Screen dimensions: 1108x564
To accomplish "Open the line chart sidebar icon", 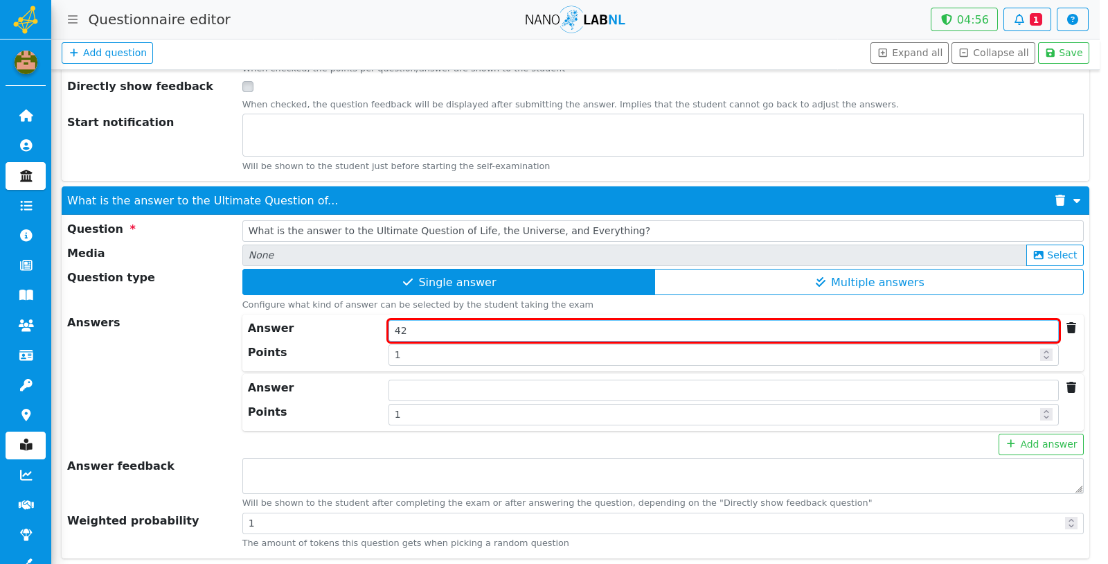I will tap(26, 475).
